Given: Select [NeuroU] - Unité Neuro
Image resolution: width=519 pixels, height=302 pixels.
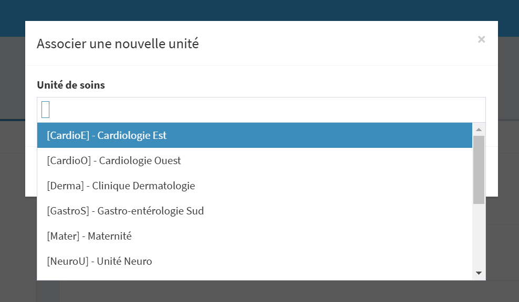Looking at the screenshot, I should coord(255,261).
